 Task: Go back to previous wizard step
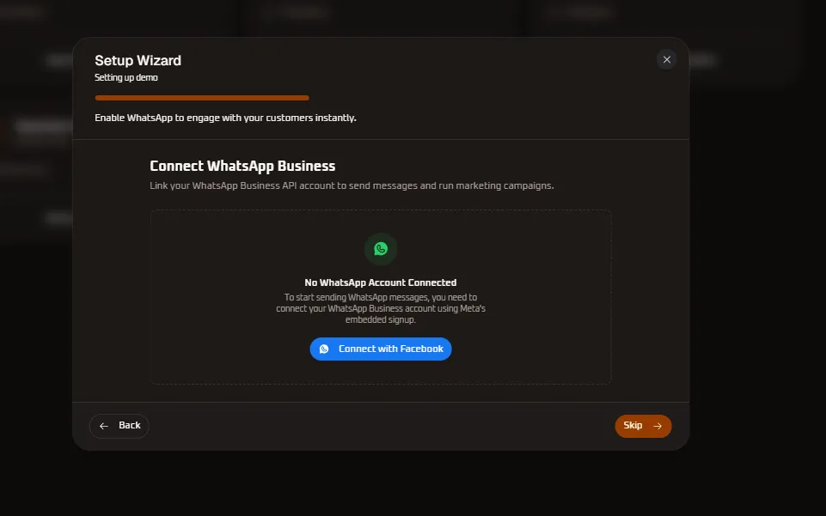point(119,426)
